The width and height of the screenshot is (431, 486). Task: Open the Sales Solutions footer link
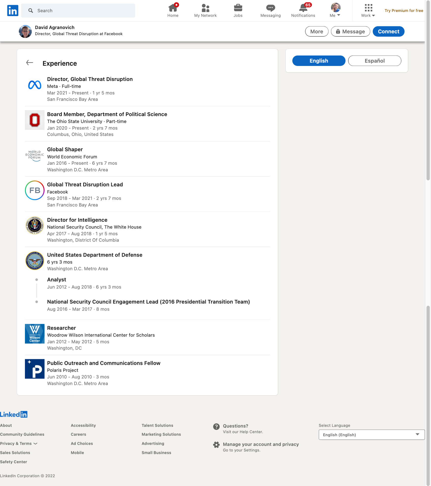(15, 453)
